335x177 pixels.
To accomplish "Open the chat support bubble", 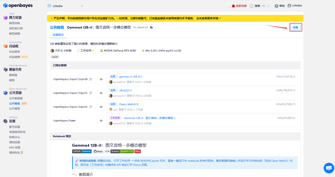I will (x=329, y=168).
